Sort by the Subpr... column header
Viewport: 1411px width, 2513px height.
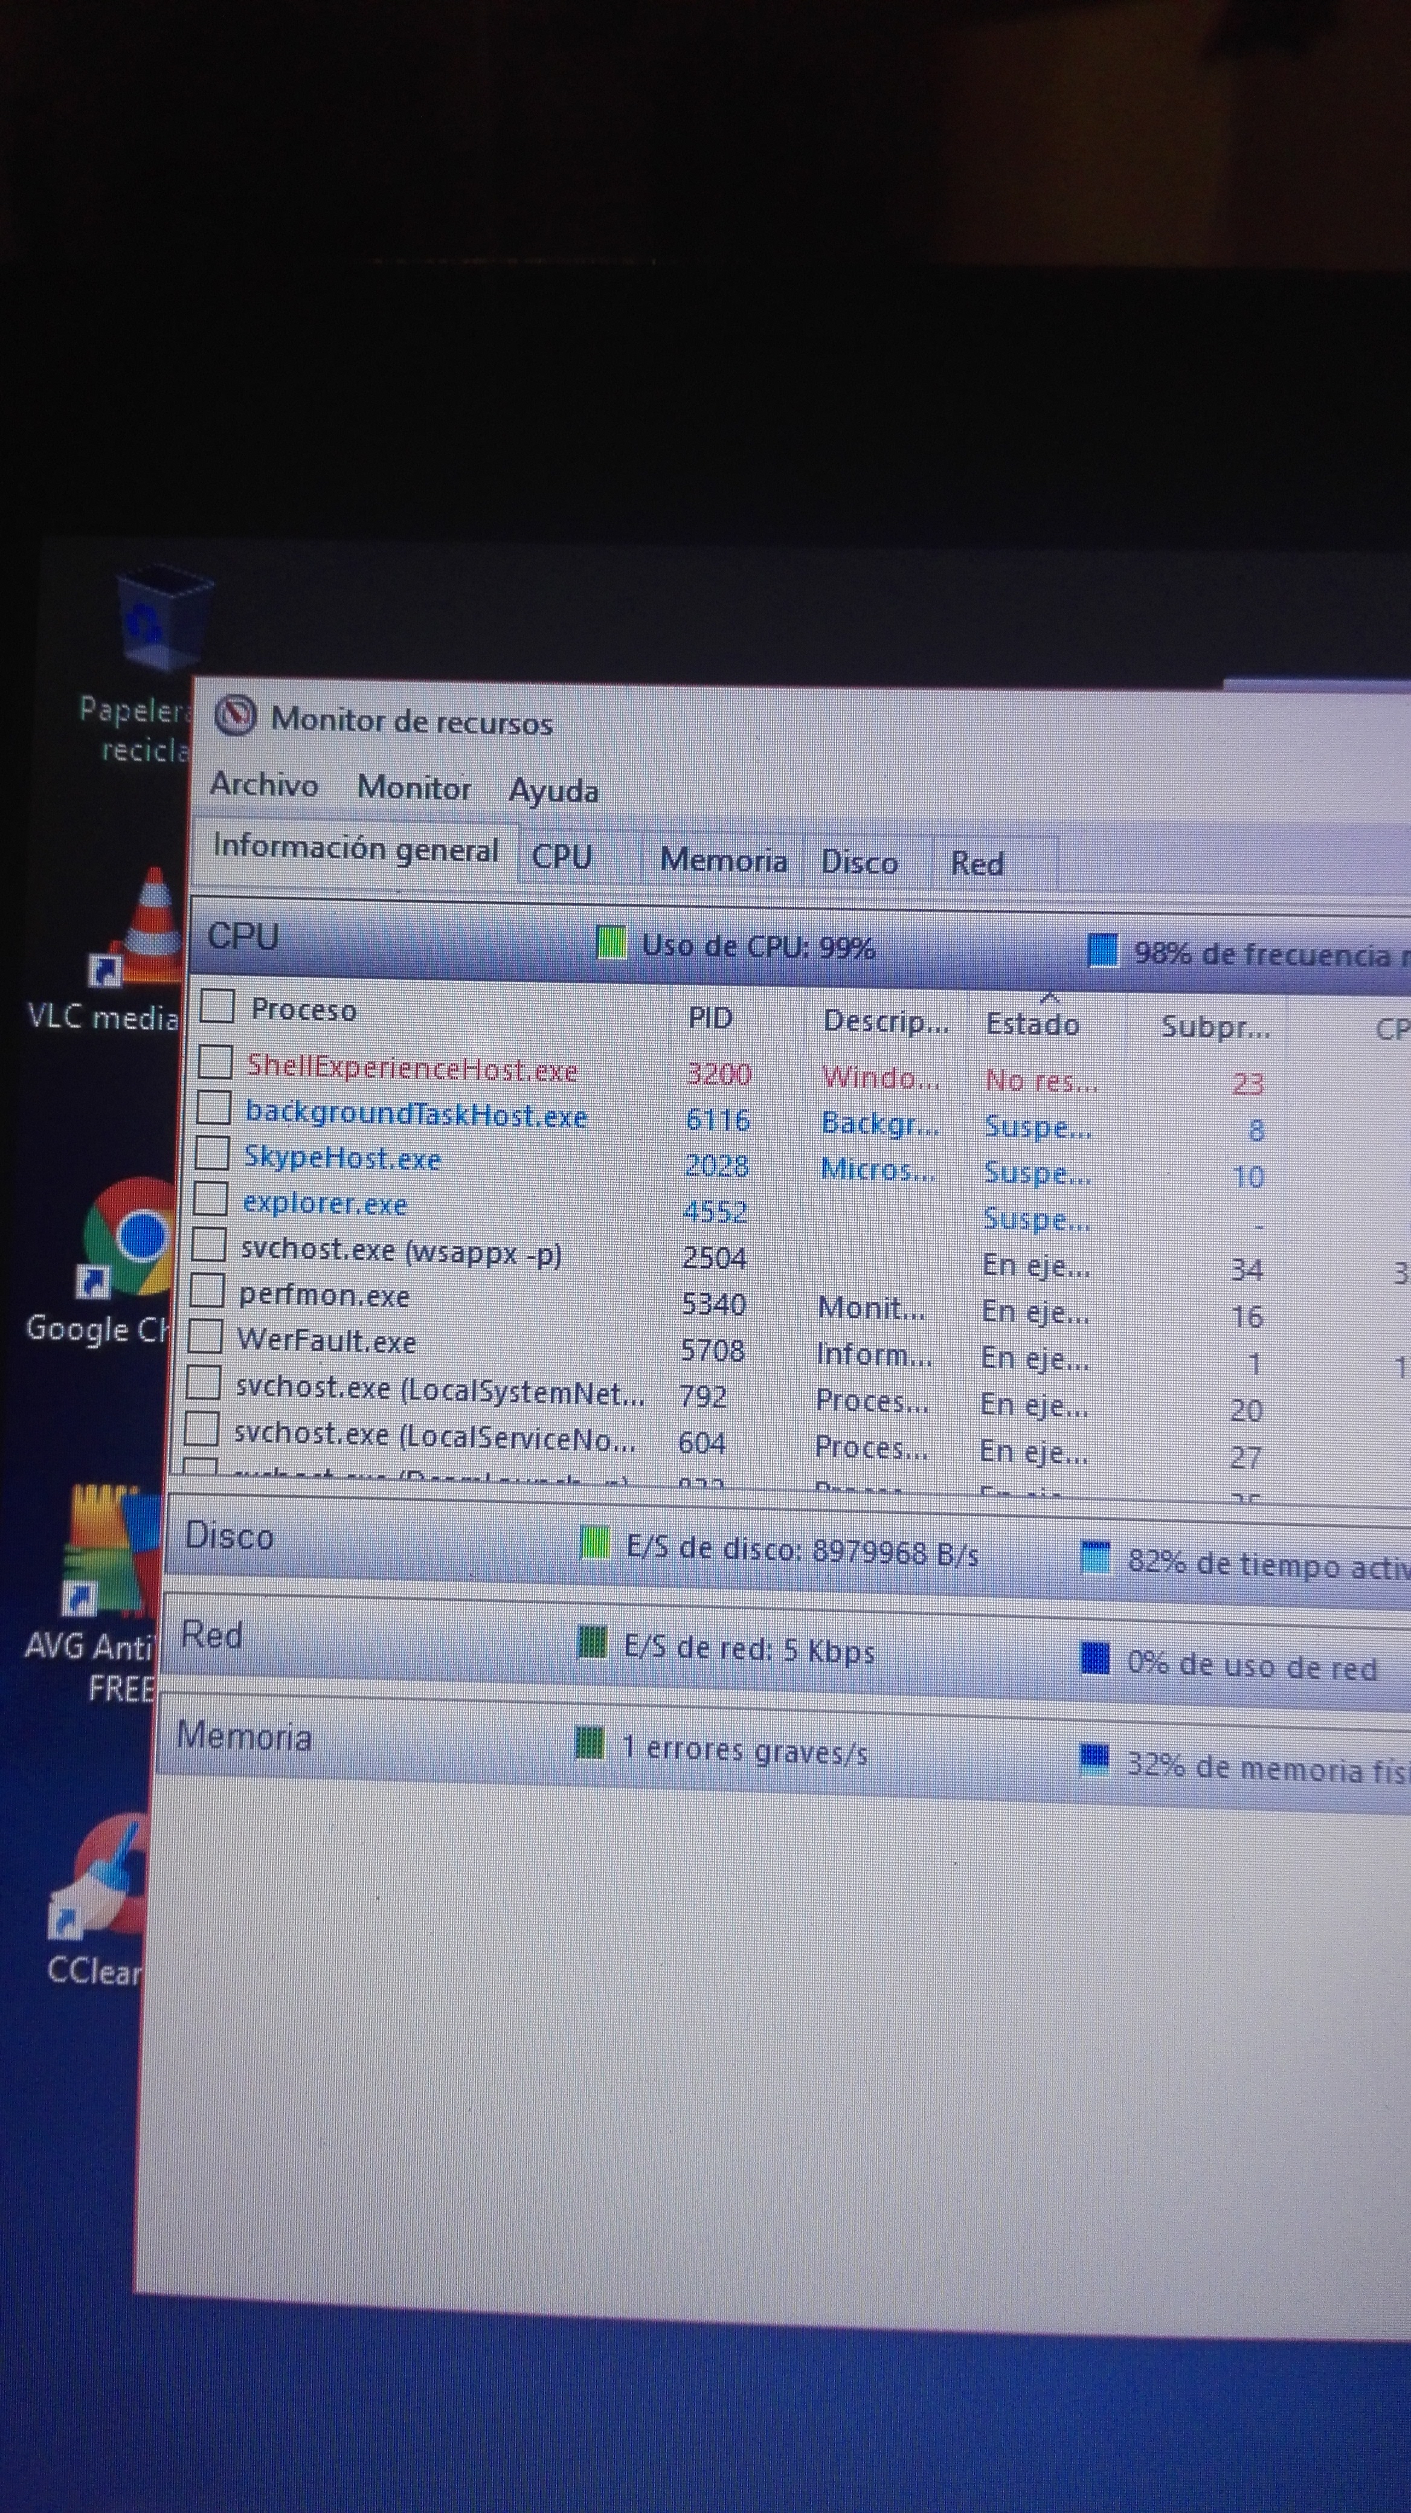tap(1215, 1027)
